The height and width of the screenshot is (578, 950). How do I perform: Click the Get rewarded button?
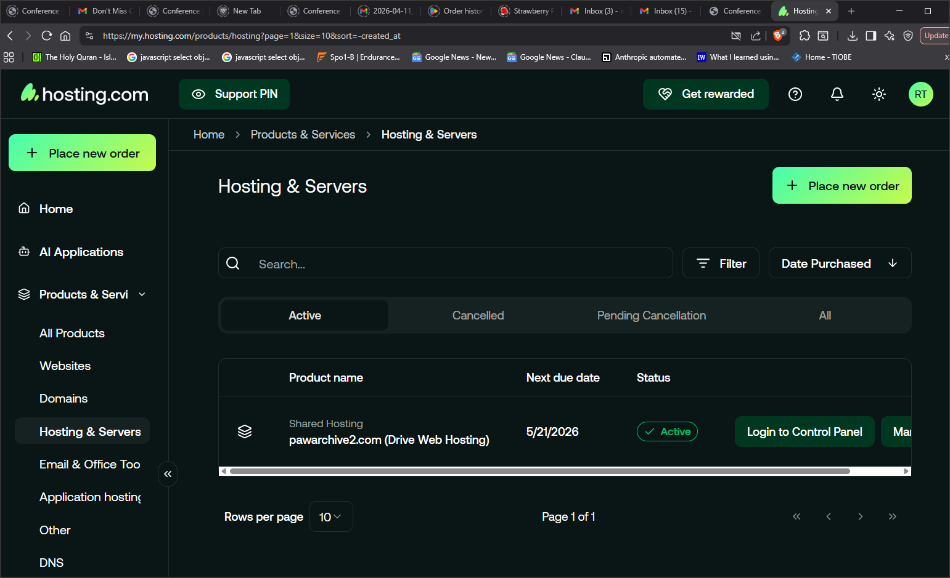[705, 94]
